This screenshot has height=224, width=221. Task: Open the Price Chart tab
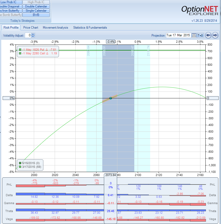click(31, 27)
